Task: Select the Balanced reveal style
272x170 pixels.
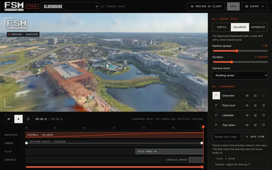Action: (x=240, y=27)
